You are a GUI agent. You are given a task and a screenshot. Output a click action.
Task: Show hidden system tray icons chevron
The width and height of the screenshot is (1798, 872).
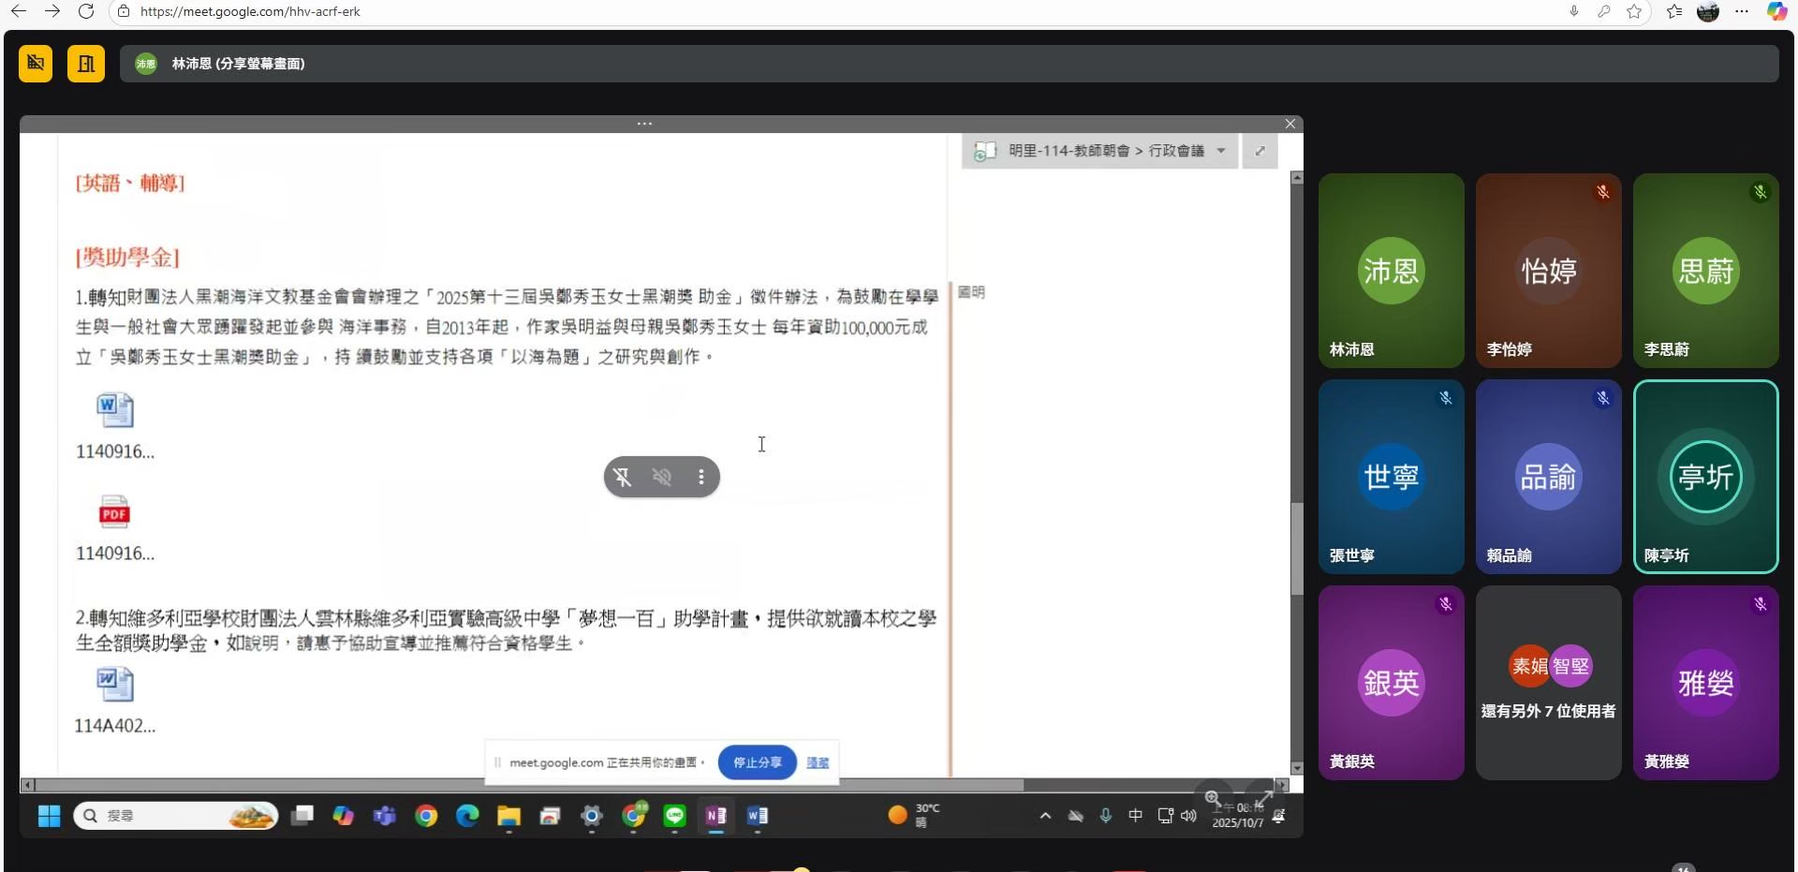point(1045,816)
